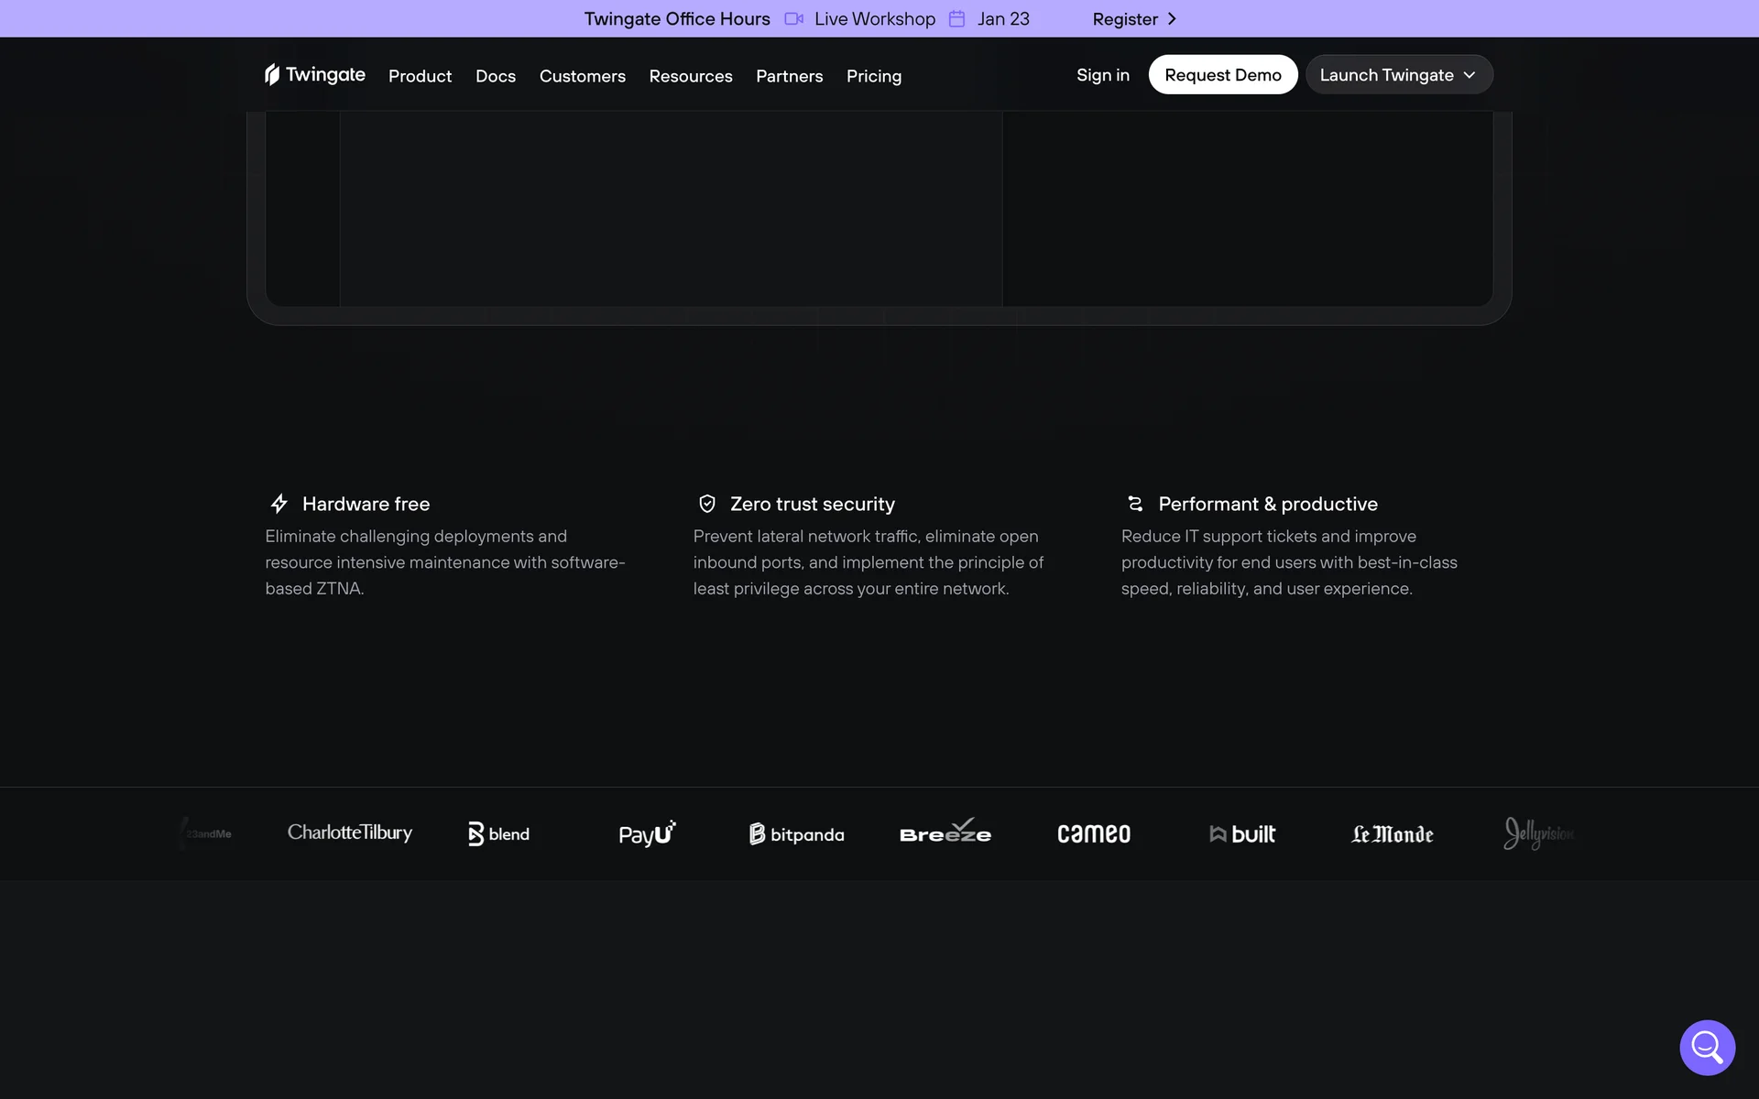The width and height of the screenshot is (1759, 1099).
Task: Expand the Launch Twingate dropdown
Action: tap(1399, 75)
